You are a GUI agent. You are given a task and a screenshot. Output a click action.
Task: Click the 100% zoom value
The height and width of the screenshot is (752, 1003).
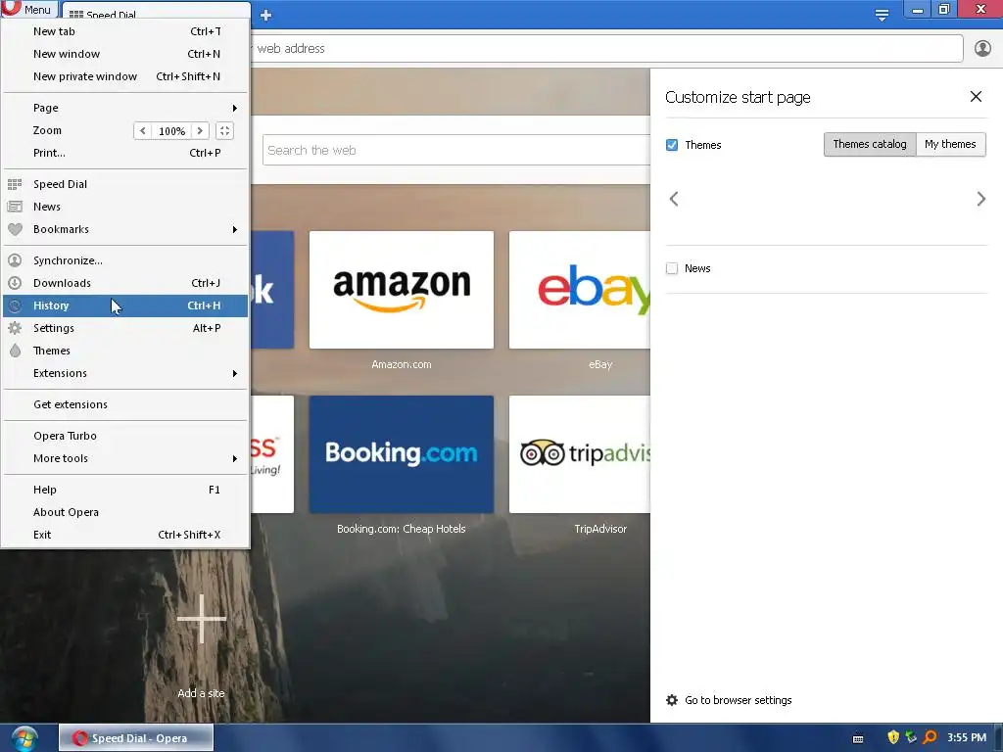tap(171, 131)
